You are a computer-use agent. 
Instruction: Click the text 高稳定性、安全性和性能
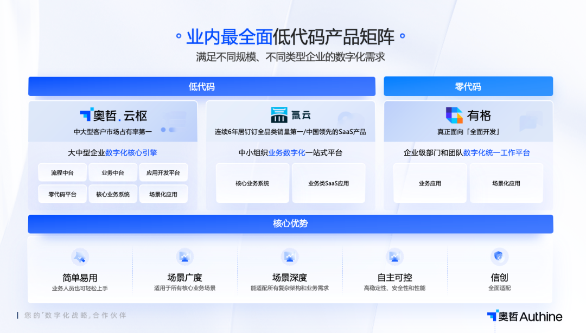pos(394,288)
